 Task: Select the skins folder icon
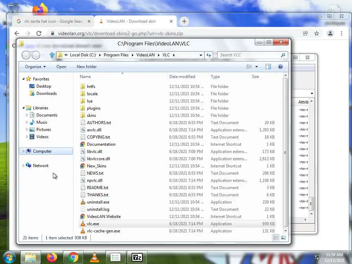pos(83,115)
